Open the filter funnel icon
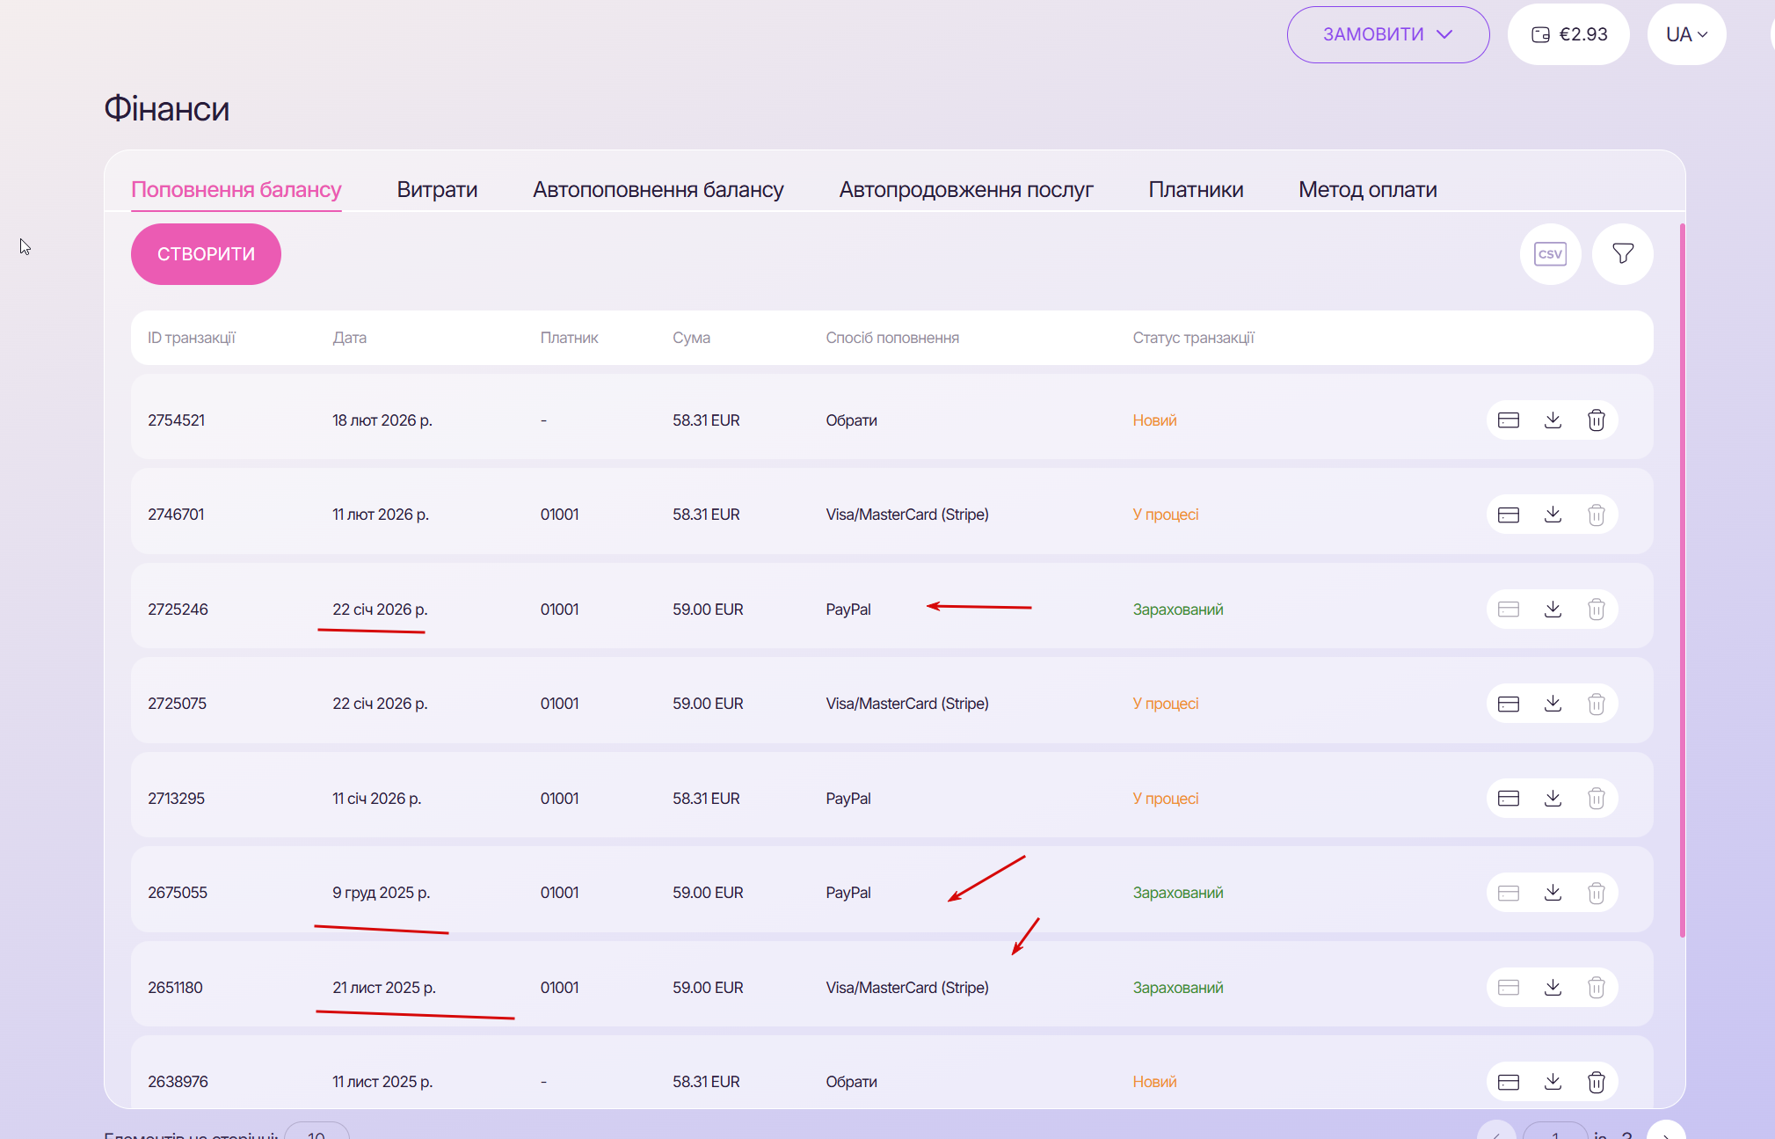1775x1139 pixels. click(x=1623, y=254)
